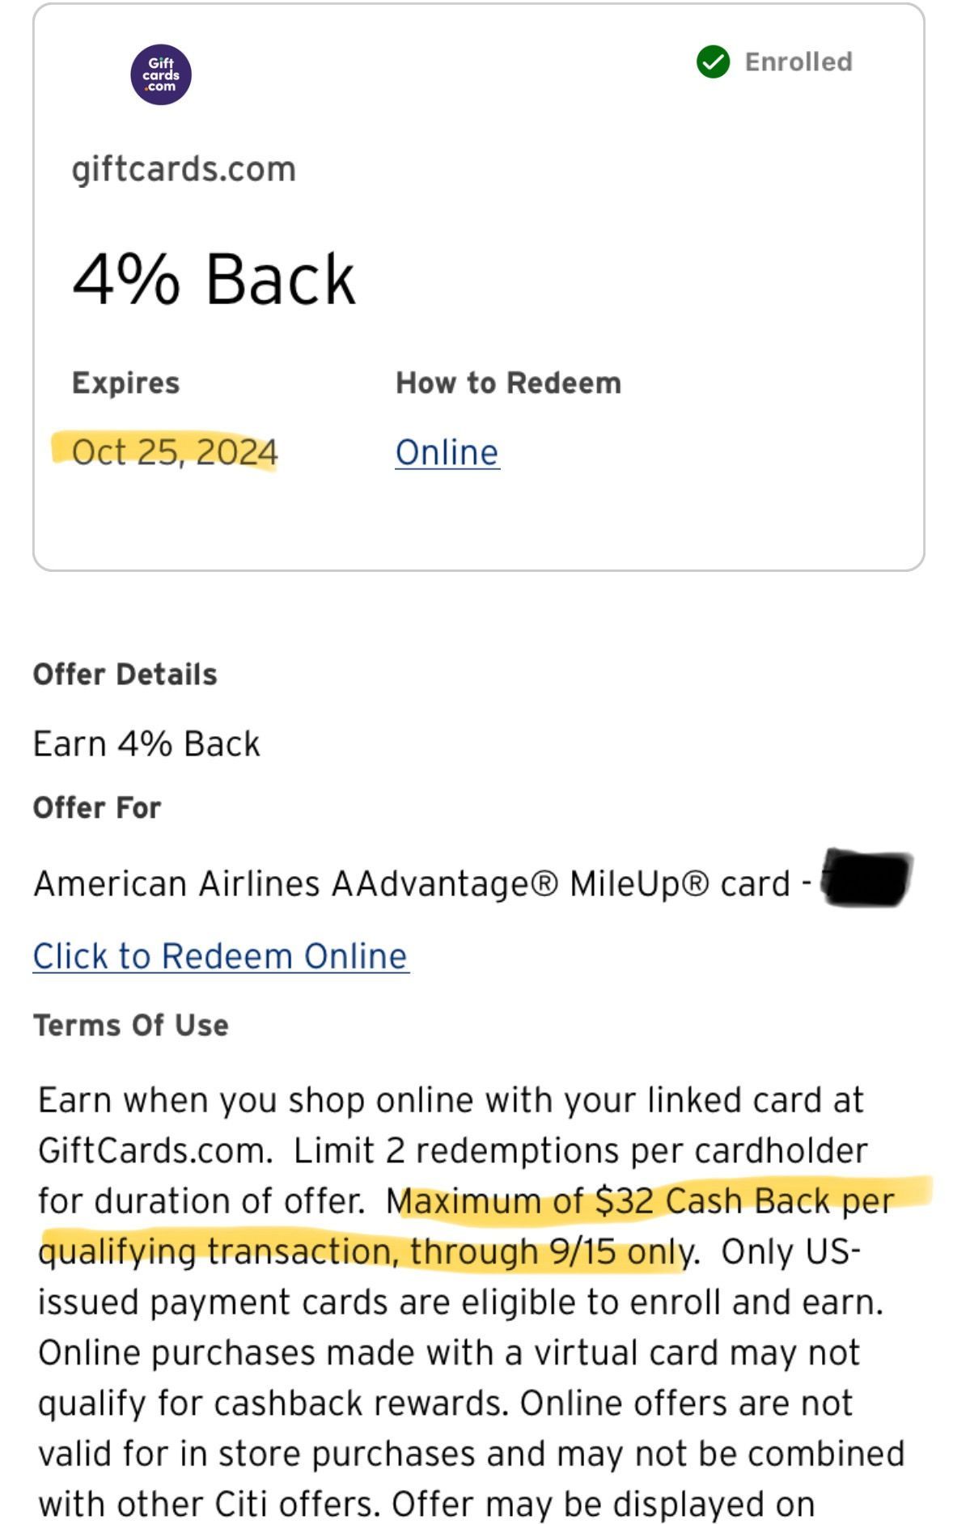Click the green Enrolled checkmark icon
This screenshot has height=1524, width=953.
(x=713, y=61)
